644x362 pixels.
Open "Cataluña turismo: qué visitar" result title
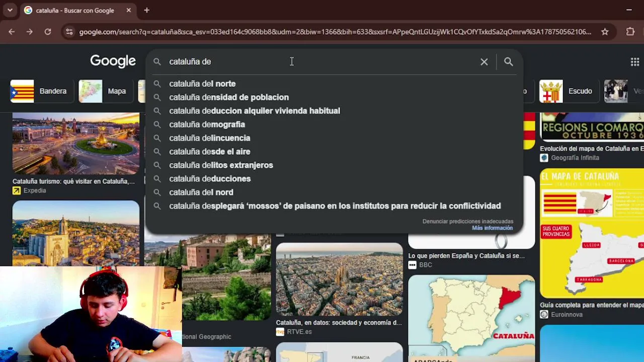point(73,182)
